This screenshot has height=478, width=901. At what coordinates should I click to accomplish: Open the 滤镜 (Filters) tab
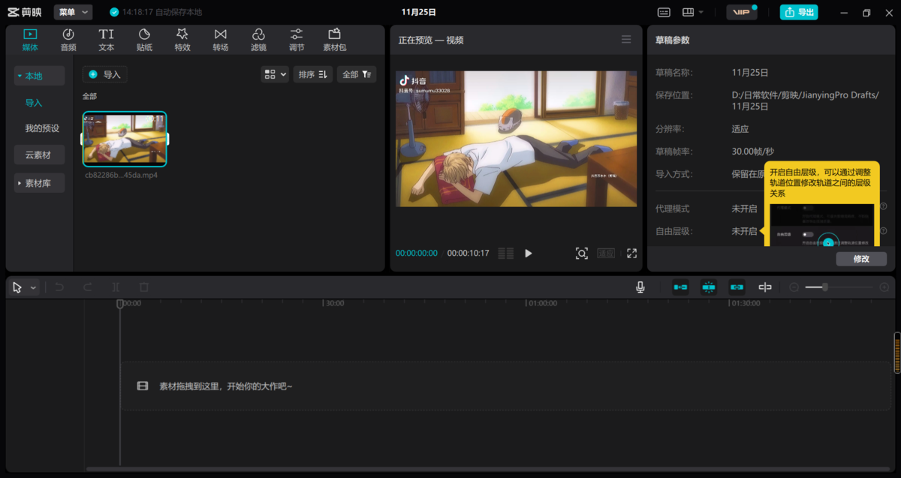coord(258,40)
